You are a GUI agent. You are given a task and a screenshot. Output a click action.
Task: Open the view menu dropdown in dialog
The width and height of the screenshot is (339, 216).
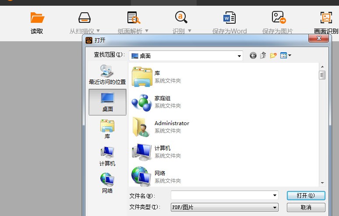coord(286,55)
